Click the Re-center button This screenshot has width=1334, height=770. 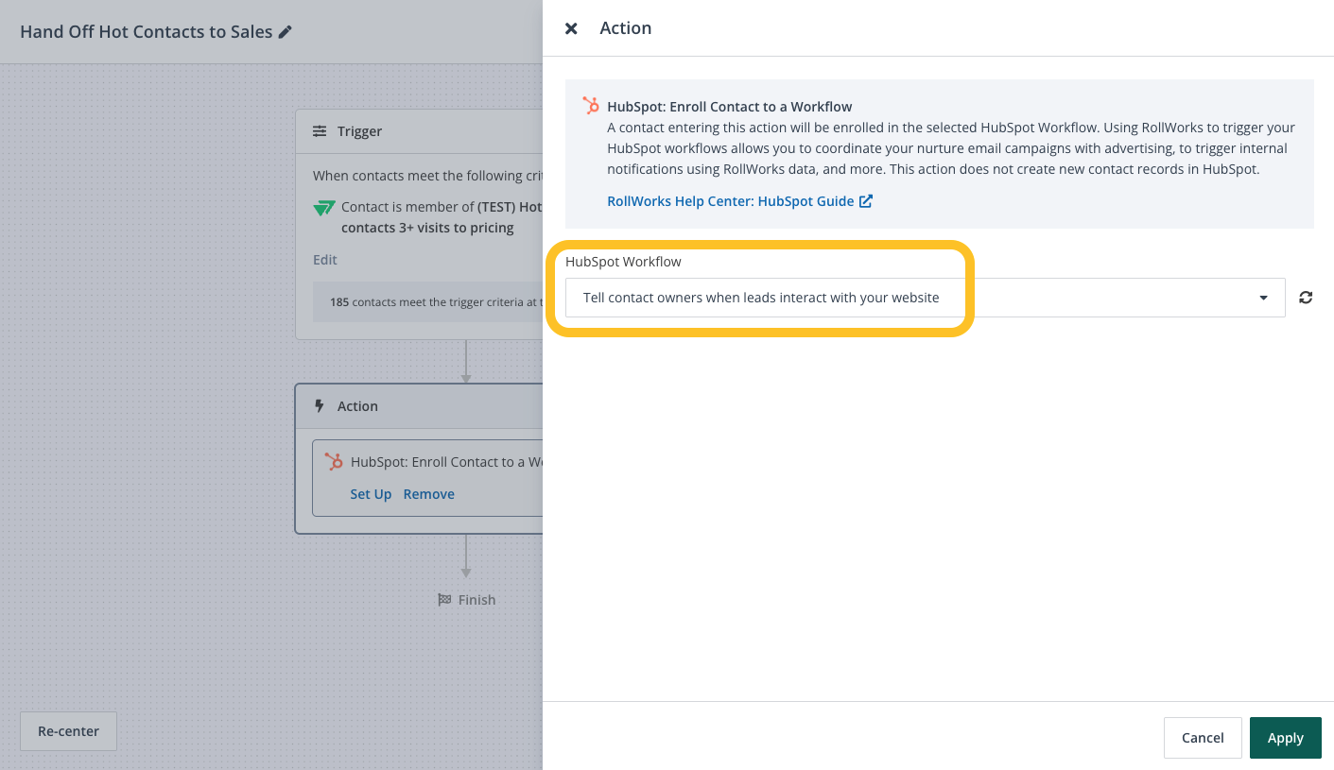(68, 731)
